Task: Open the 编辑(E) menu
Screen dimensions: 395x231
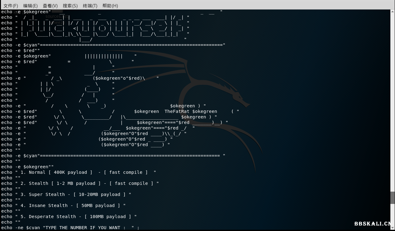Action: [30, 6]
